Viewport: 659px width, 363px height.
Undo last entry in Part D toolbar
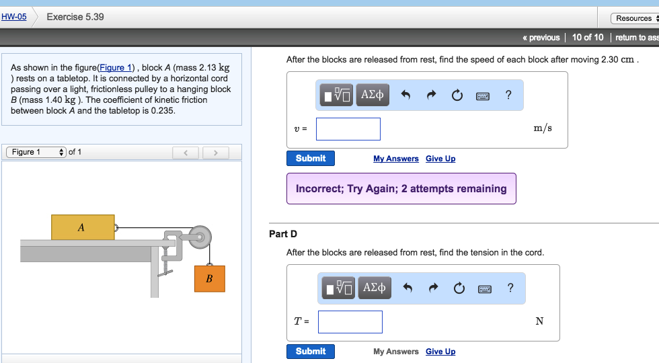(x=408, y=288)
